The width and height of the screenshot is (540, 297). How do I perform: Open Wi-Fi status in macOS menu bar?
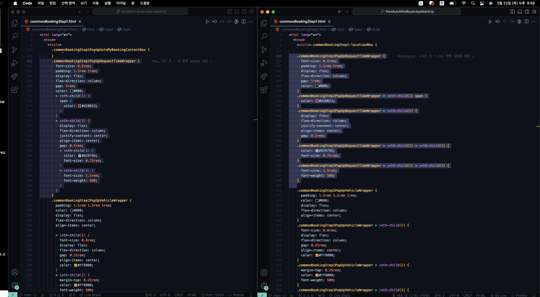pyautogui.click(x=464, y=3)
